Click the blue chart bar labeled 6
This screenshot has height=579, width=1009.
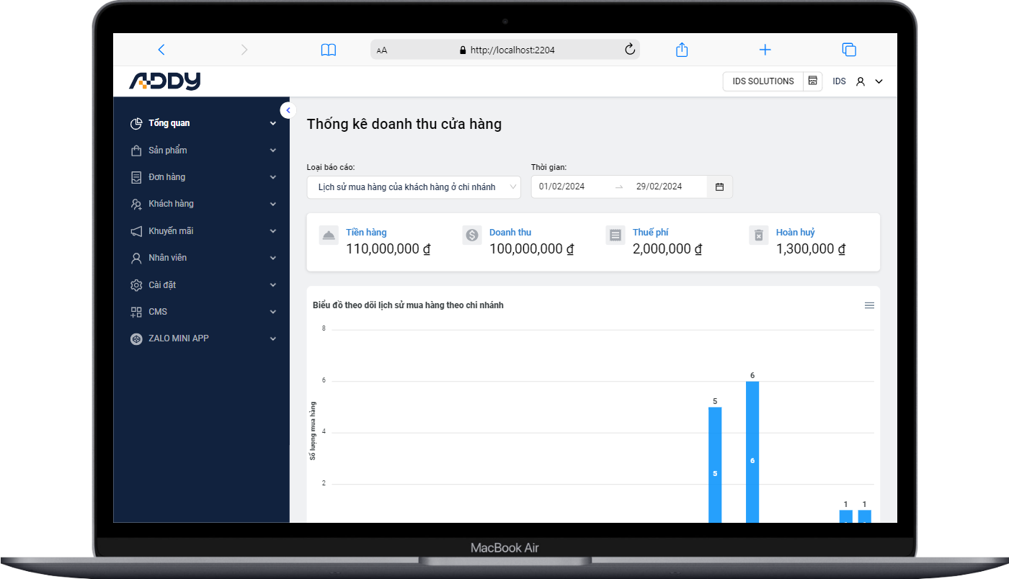pos(752,452)
